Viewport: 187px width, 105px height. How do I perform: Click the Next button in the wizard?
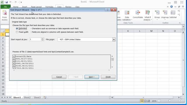pos(92,77)
